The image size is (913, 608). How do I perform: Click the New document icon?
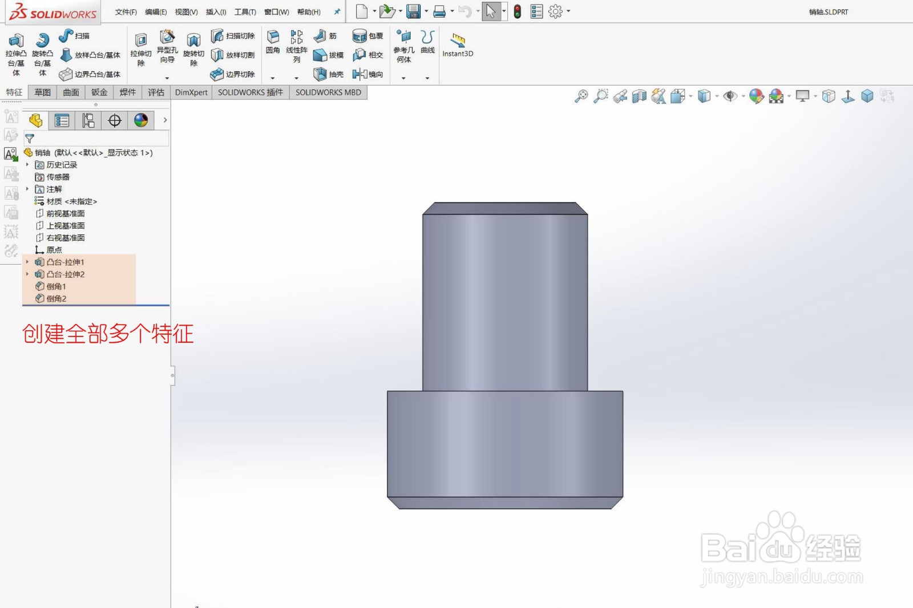pyautogui.click(x=362, y=11)
